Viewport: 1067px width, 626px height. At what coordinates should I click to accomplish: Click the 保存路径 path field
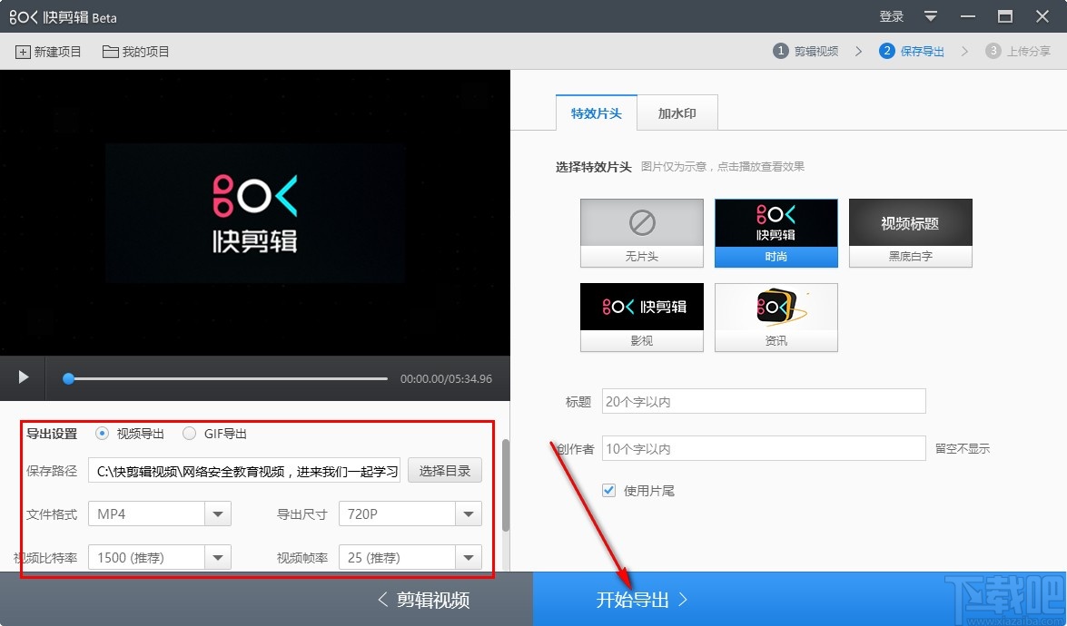pyautogui.click(x=244, y=470)
